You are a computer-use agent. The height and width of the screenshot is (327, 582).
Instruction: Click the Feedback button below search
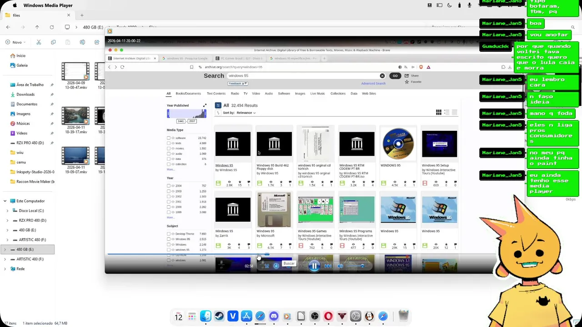[x=238, y=84]
